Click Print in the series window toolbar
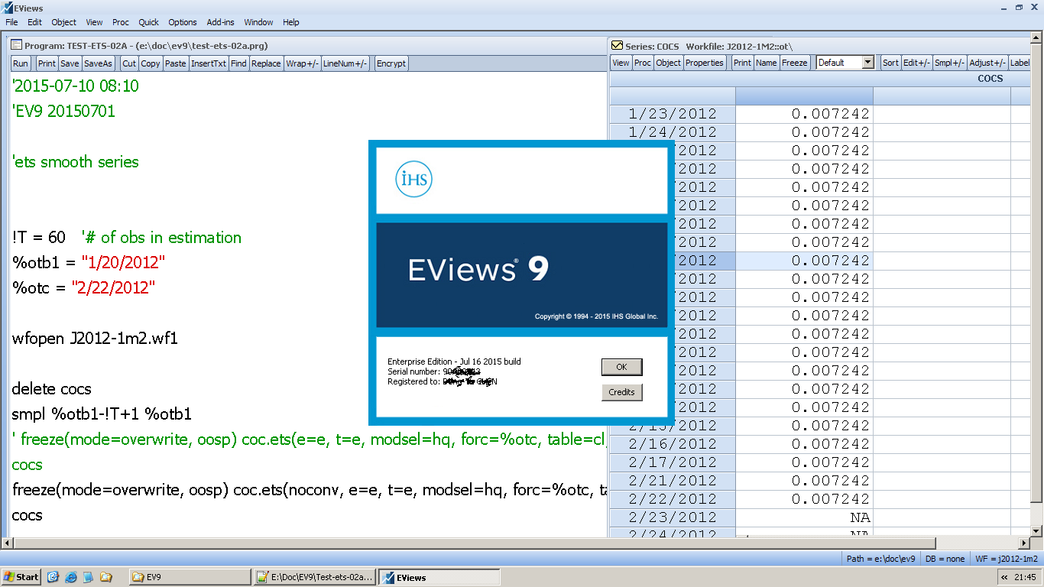Viewport: 1044px width, 587px height. (x=742, y=63)
